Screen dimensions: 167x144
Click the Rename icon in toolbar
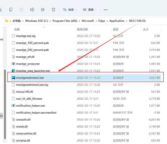[x=32, y=10]
